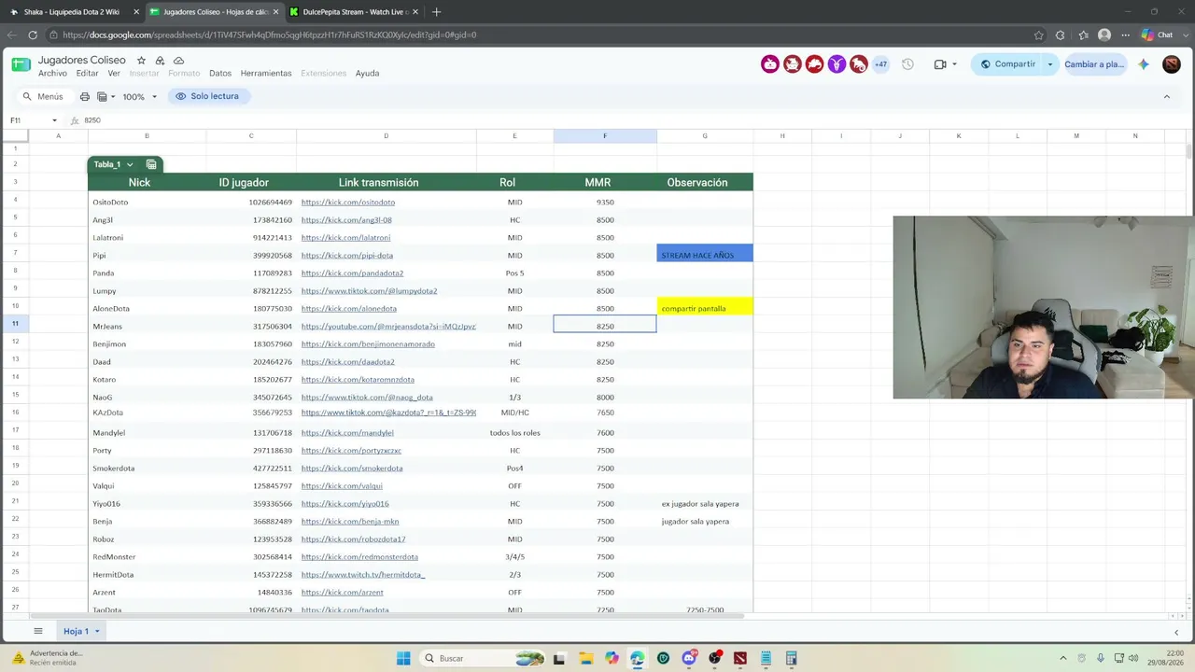This screenshot has height=672, width=1195.
Task: Open the Windows Start menu
Action: (x=403, y=658)
